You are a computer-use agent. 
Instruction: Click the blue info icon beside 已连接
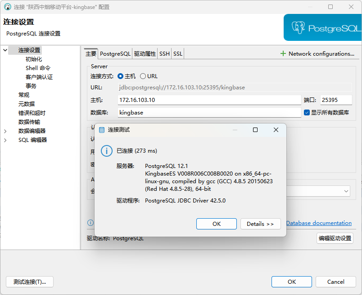click(107, 151)
